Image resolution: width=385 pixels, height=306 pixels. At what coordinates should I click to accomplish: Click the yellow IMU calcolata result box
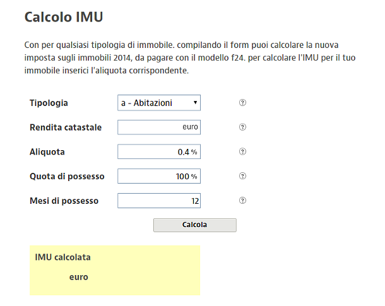tap(115, 270)
